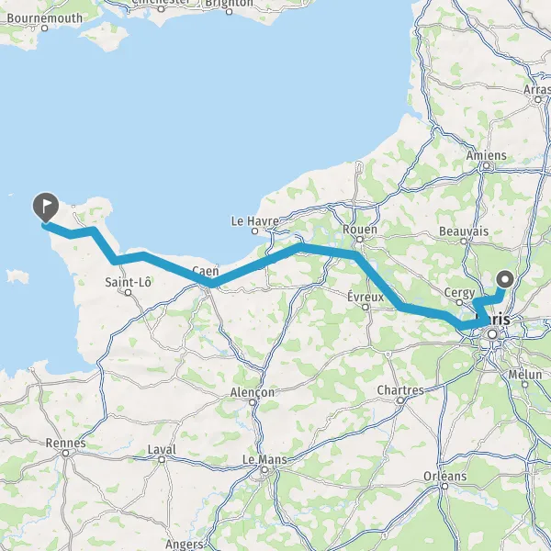
Task: Click the Bournemouth city label
Action: pos(45,18)
